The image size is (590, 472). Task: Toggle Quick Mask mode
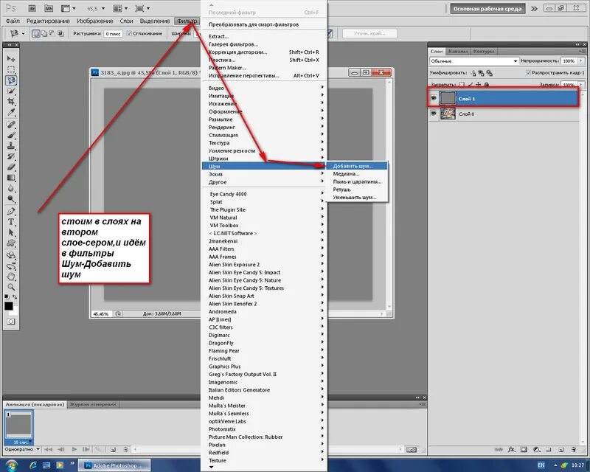[11, 322]
